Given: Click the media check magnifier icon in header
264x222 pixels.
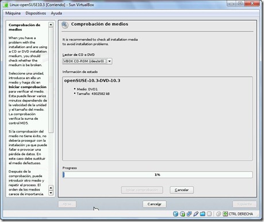Looking at the screenshot, I should (65, 25).
